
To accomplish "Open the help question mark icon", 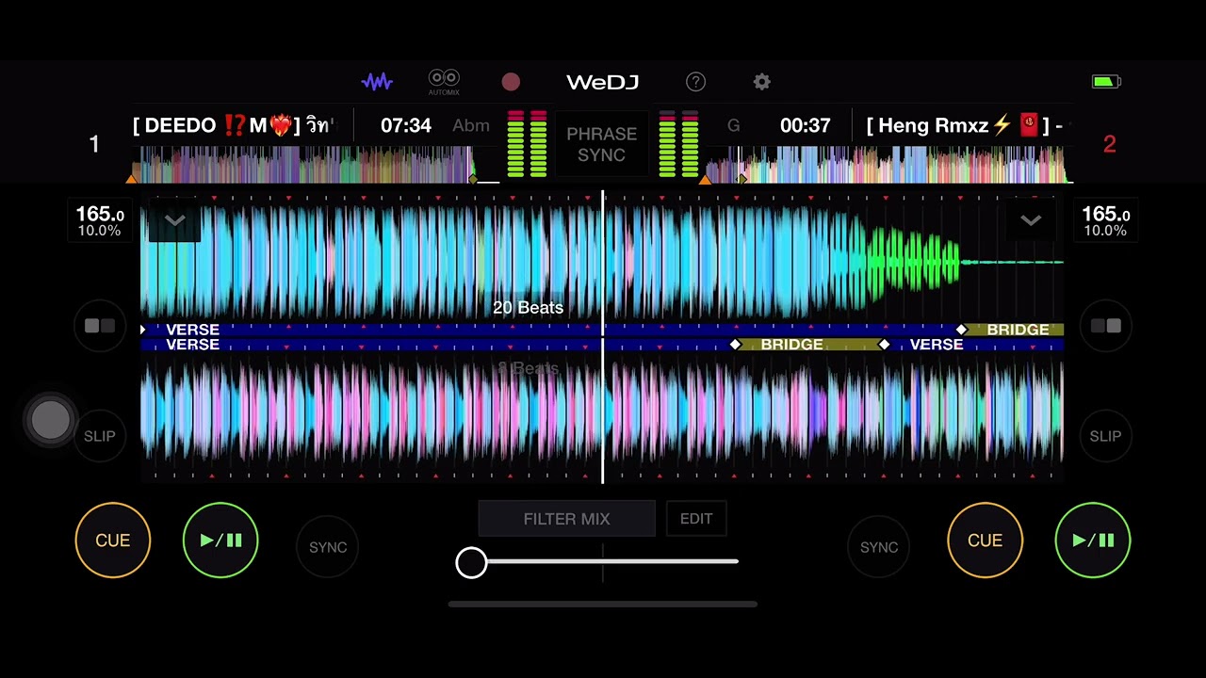I will pyautogui.click(x=695, y=82).
